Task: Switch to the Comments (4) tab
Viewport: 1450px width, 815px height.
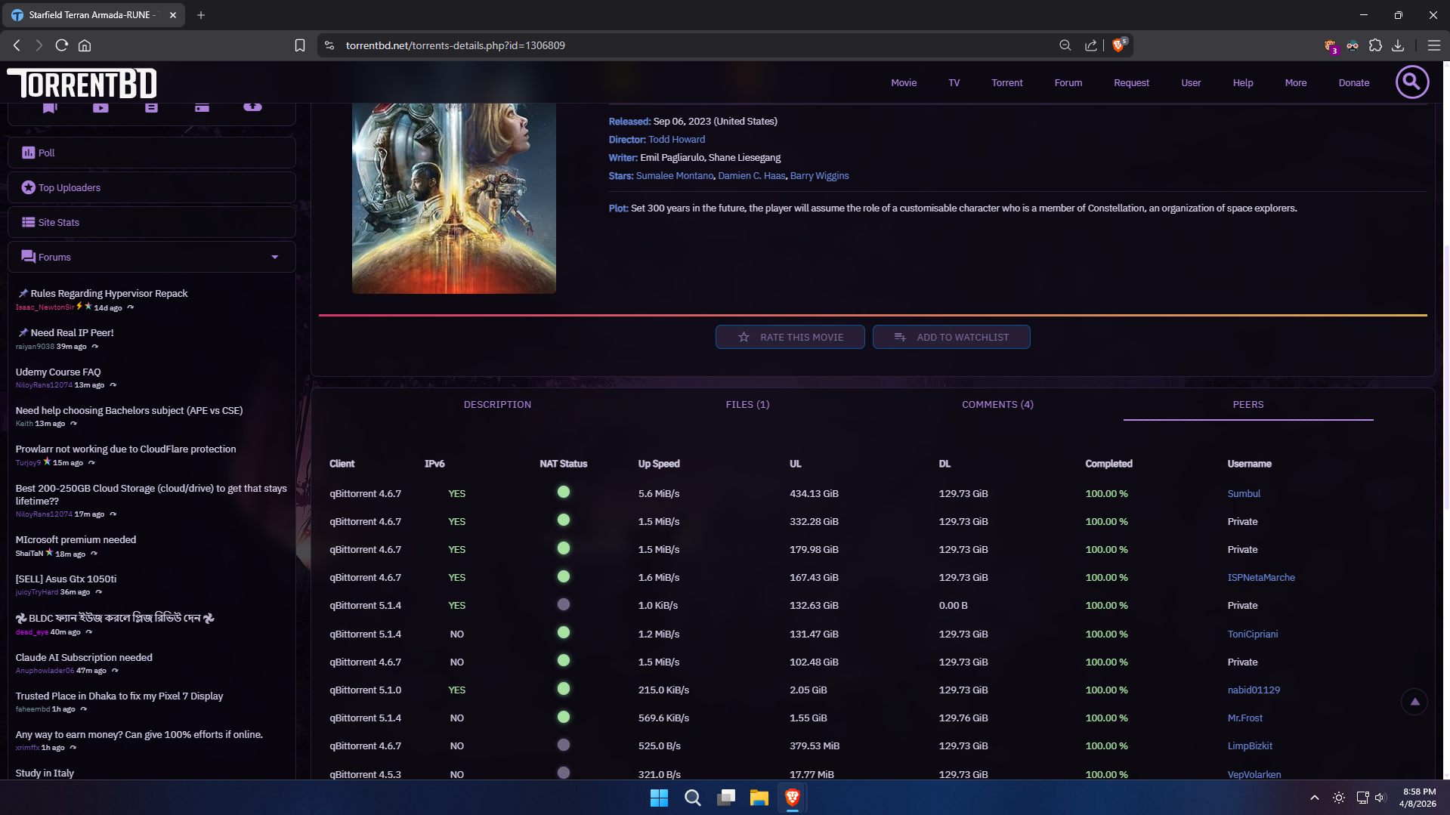Action: click(x=997, y=405)
